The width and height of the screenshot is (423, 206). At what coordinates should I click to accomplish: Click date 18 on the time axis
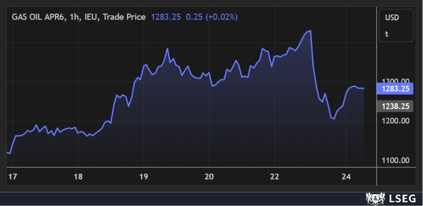click(78, 176)
